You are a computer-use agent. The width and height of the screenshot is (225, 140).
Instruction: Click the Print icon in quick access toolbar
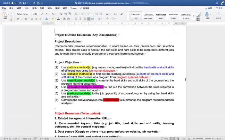(x=38, y=3)
